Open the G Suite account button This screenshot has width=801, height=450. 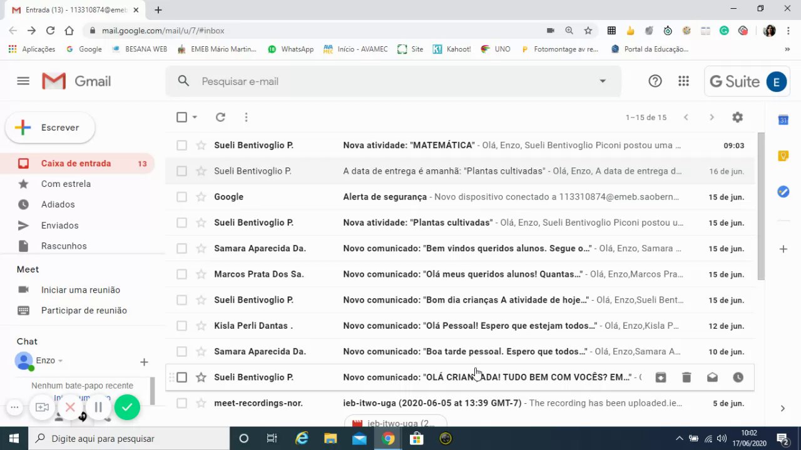tap(746, 81)
